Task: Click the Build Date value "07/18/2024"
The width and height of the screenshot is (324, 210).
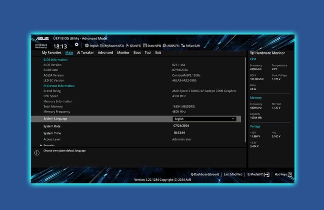Action: click(180, 70)
